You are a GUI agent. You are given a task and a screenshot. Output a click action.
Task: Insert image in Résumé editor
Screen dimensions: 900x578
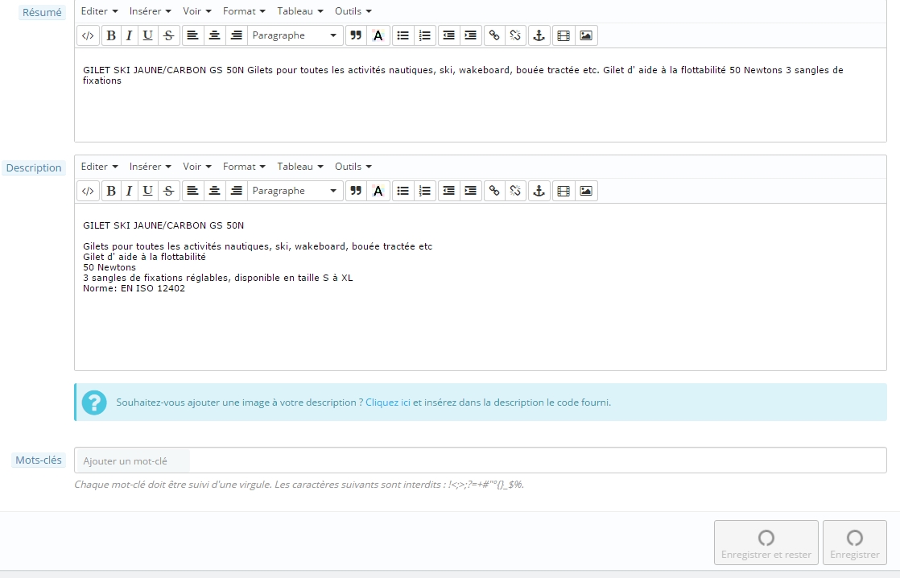(586, 35)
